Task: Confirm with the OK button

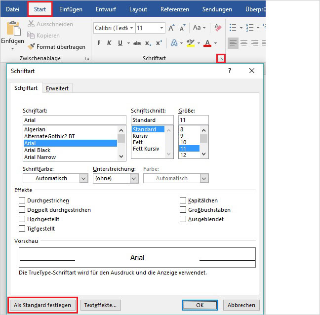Action: 200,305
